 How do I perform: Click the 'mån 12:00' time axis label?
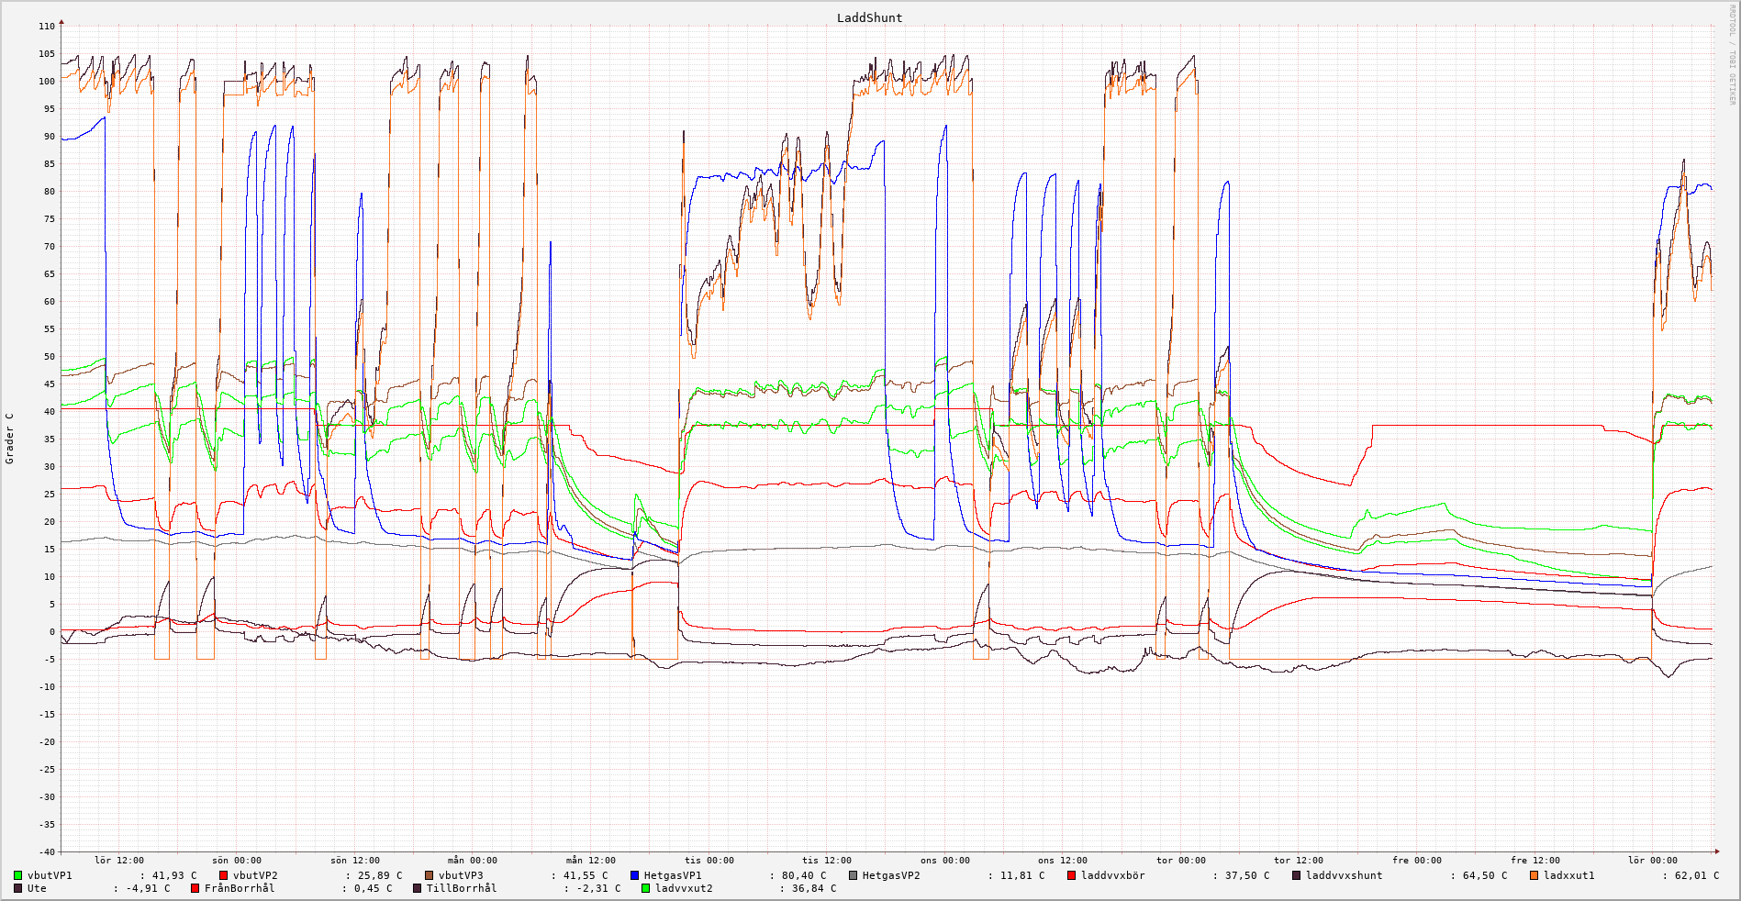click(x=590, y=861)
